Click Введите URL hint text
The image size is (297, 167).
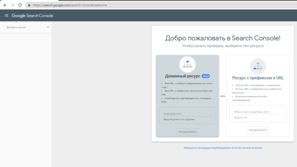pos(241,118)
